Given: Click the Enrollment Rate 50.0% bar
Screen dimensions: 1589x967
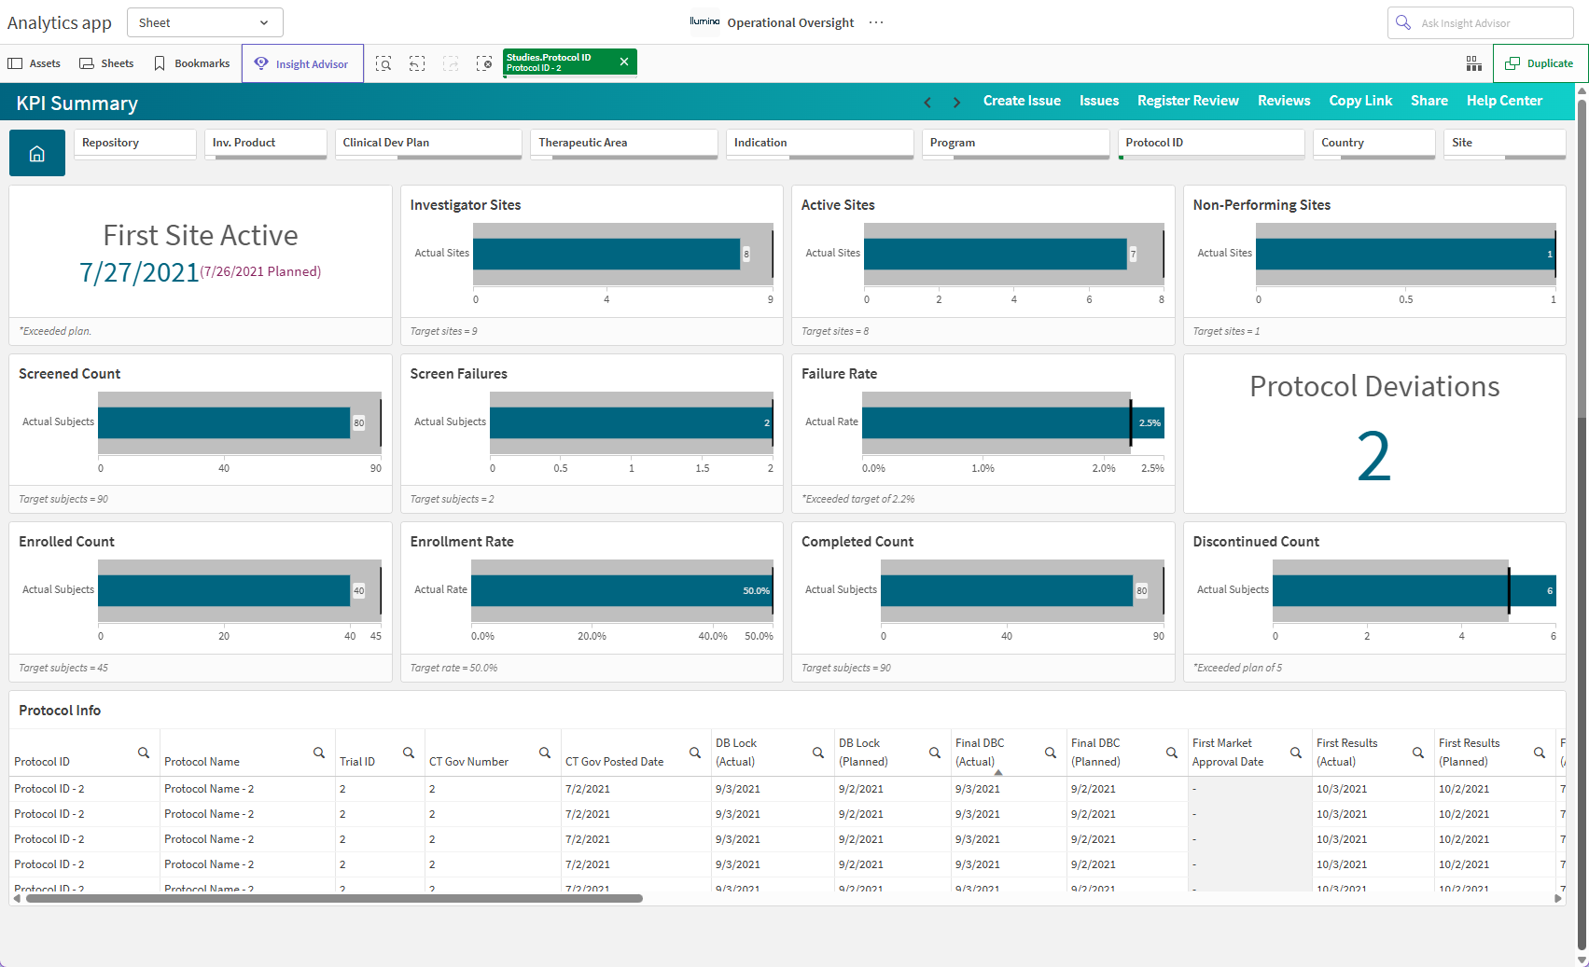Looking at the screenshot, I should tap(622, 590).
